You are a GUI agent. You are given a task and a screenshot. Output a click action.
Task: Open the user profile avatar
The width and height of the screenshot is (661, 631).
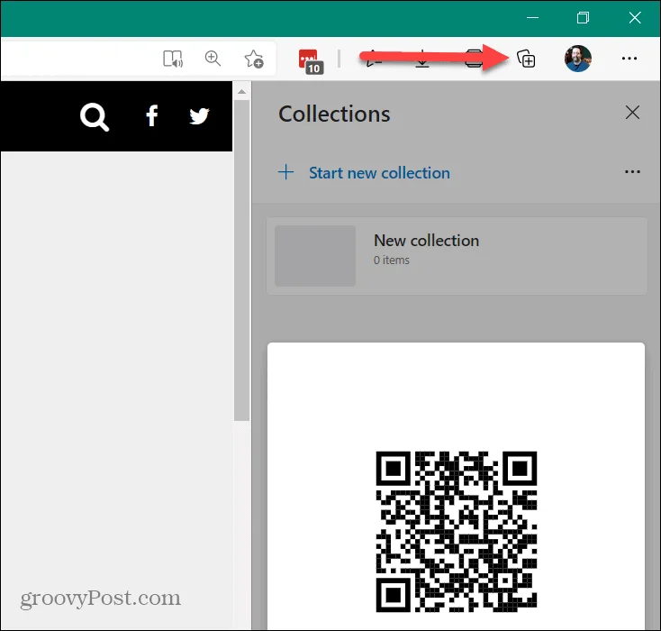[577, 59]
